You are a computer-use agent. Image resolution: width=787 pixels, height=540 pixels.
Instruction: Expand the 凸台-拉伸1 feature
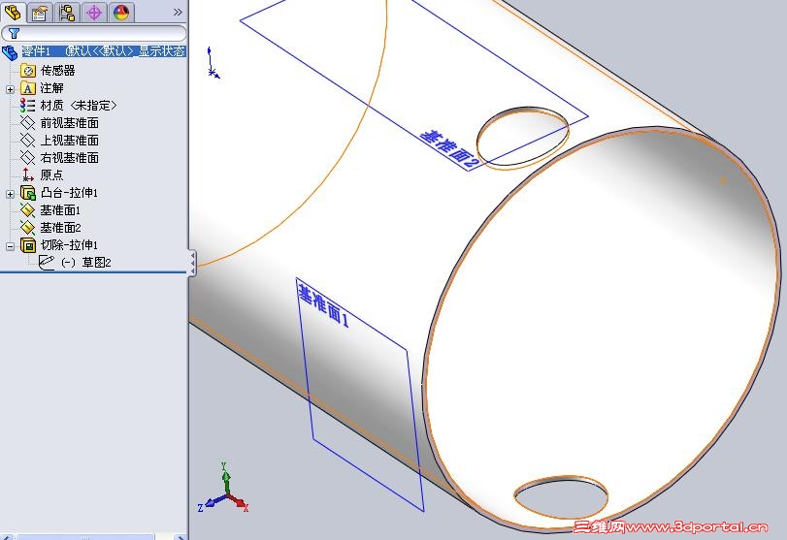click(10, 194)
